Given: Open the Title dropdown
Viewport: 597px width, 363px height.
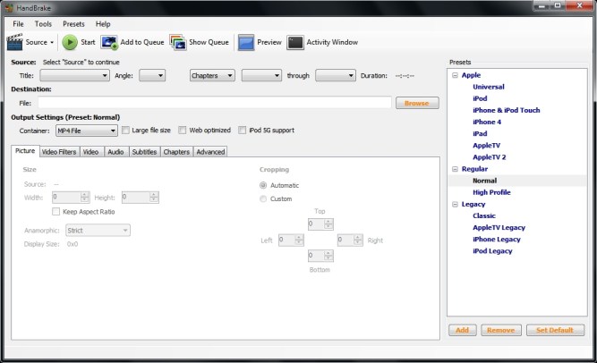Looking at the screenshot, I should 74,76.
